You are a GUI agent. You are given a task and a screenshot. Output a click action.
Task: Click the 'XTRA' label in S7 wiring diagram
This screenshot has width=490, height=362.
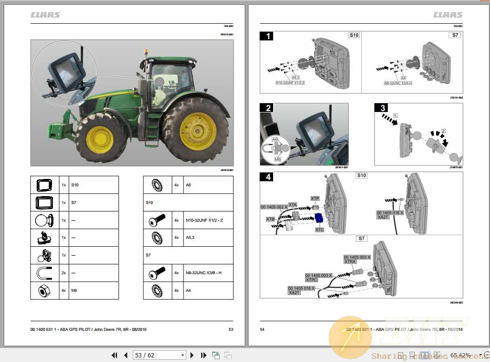pos(350,262)
